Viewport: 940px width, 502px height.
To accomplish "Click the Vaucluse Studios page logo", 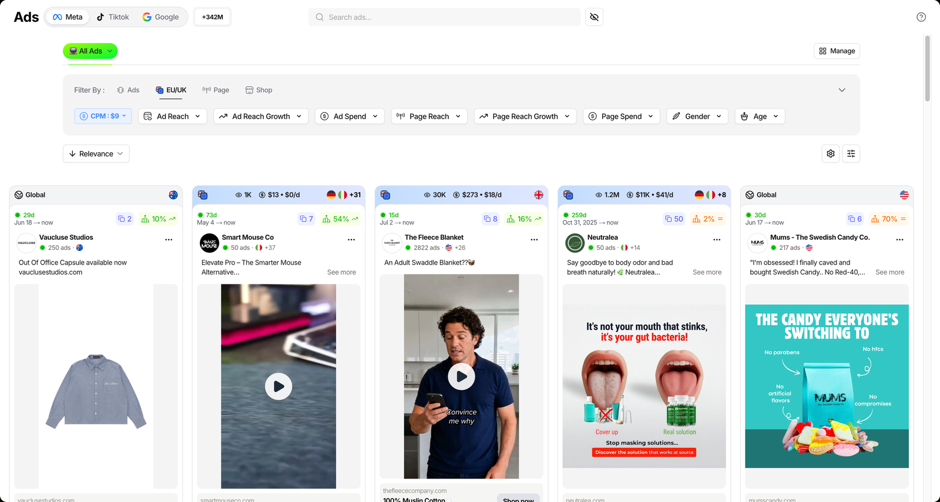I will (x=26, y=243).
